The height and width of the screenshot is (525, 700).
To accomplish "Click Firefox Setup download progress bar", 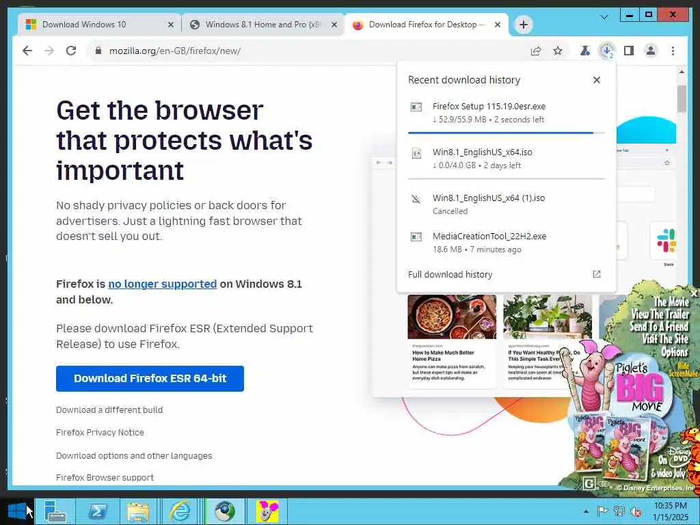I will (507, 133).
